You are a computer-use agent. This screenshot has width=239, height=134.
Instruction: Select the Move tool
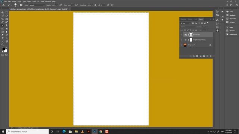coord(3,12)
